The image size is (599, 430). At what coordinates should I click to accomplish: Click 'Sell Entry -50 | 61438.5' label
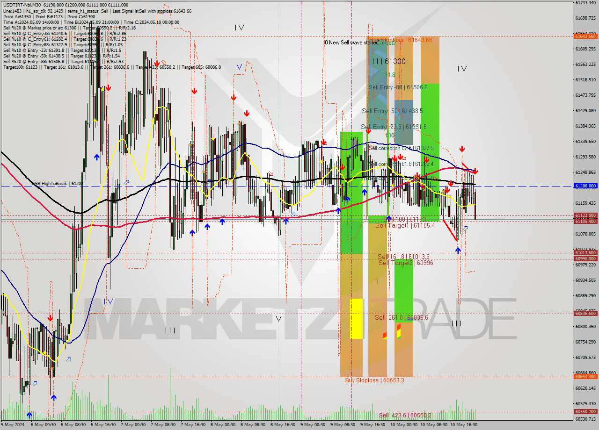(x=392, y=111)
